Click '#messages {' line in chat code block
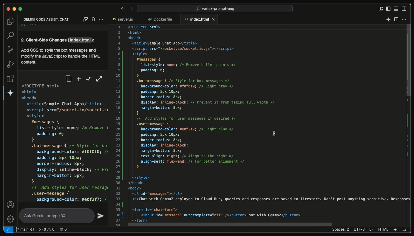The image size is (414, 236). click(45, 122)
